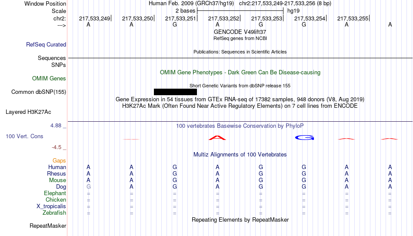Open the RefSeq Curated track label
413x236 pixels.
(x=46, y=44)
